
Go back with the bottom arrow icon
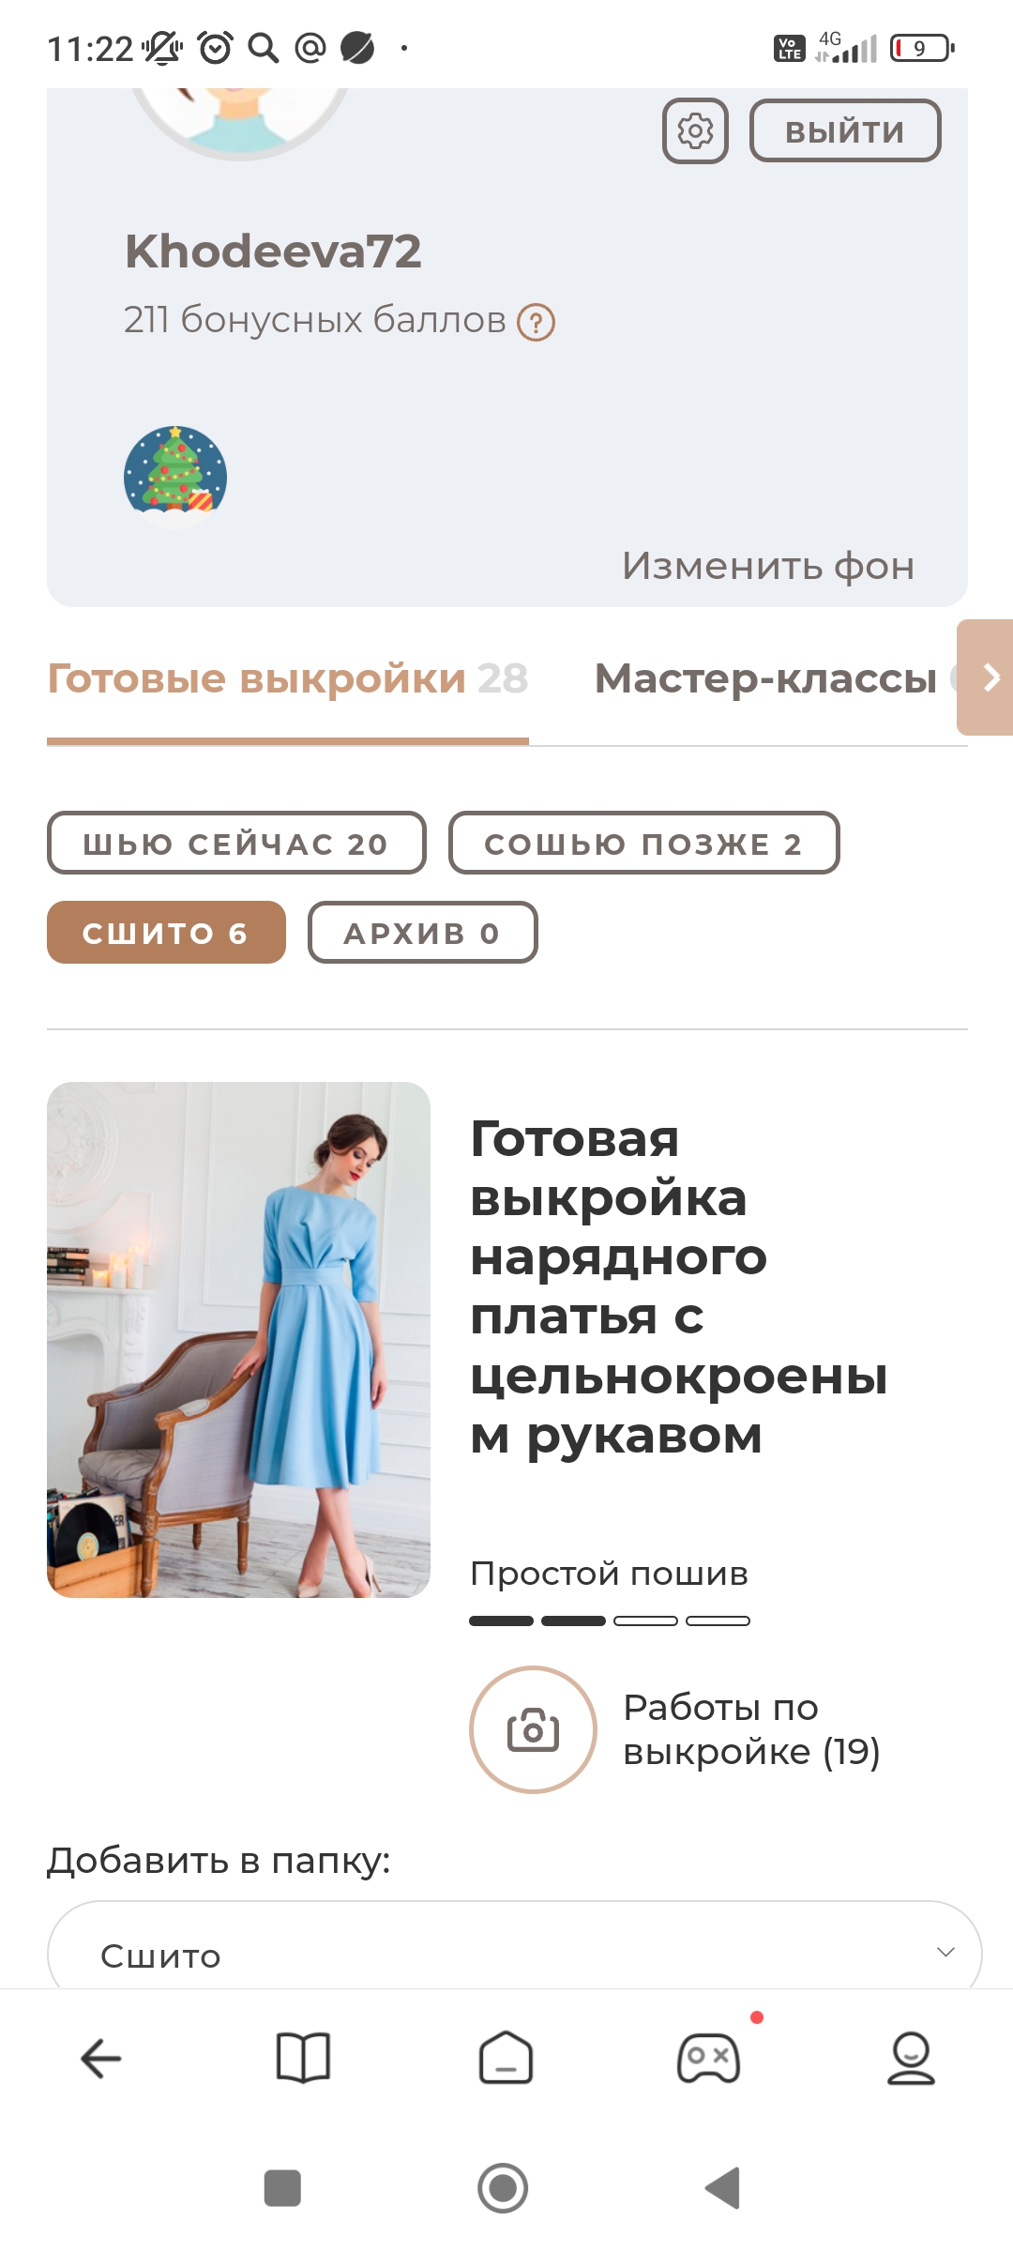coord(101,2059)
